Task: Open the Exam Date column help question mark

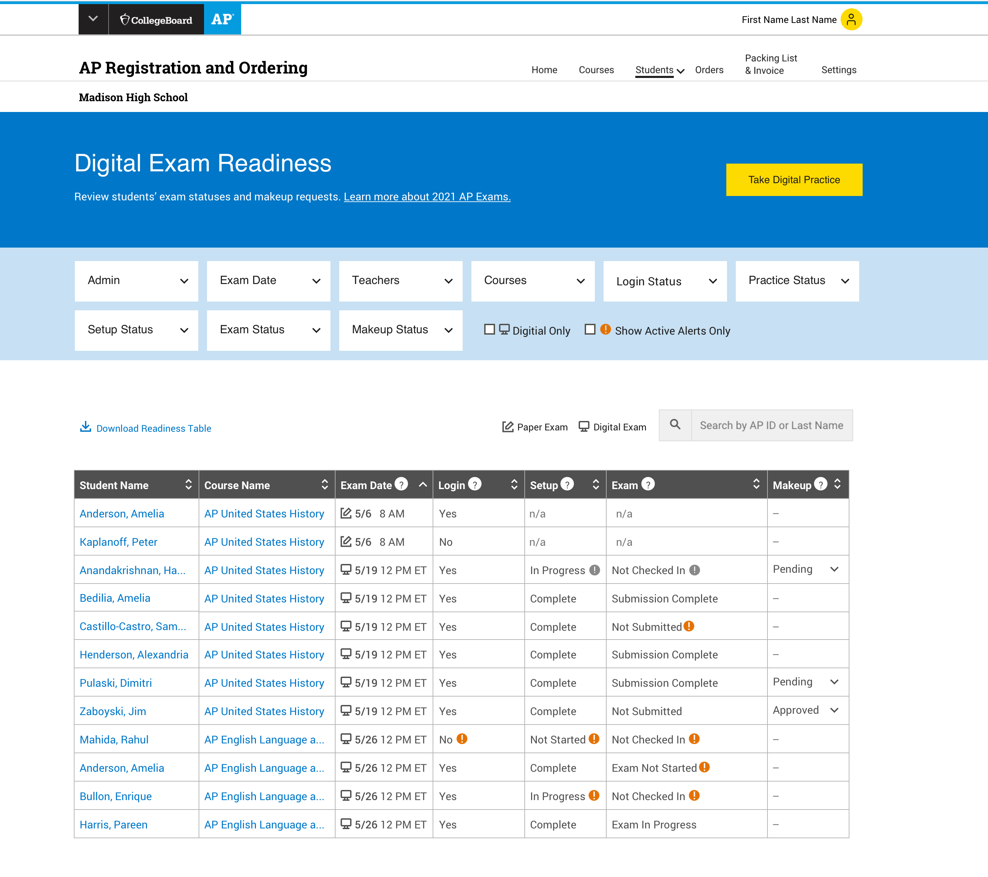Action: click(402, 484)
